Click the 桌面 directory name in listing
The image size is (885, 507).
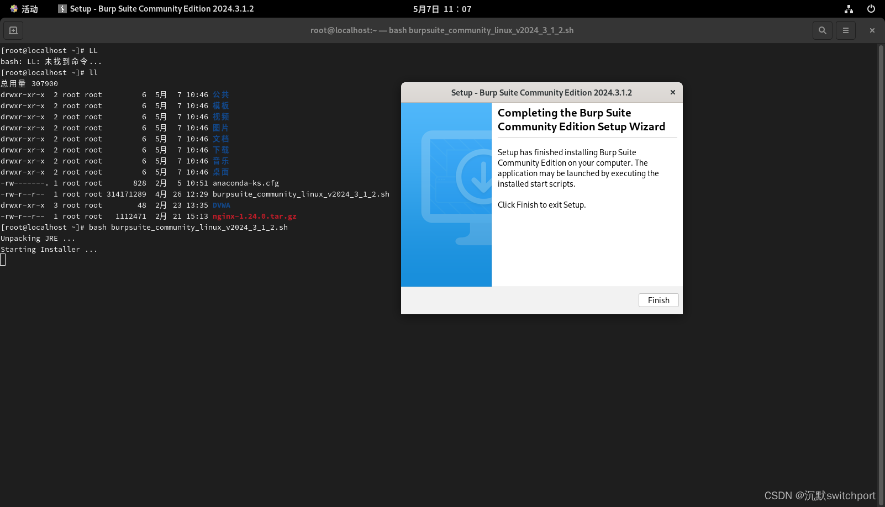(221, 172)
